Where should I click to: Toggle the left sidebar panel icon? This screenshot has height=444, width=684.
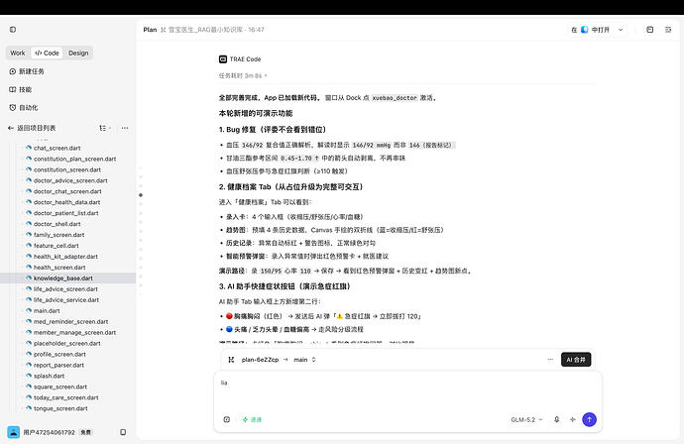13,30
